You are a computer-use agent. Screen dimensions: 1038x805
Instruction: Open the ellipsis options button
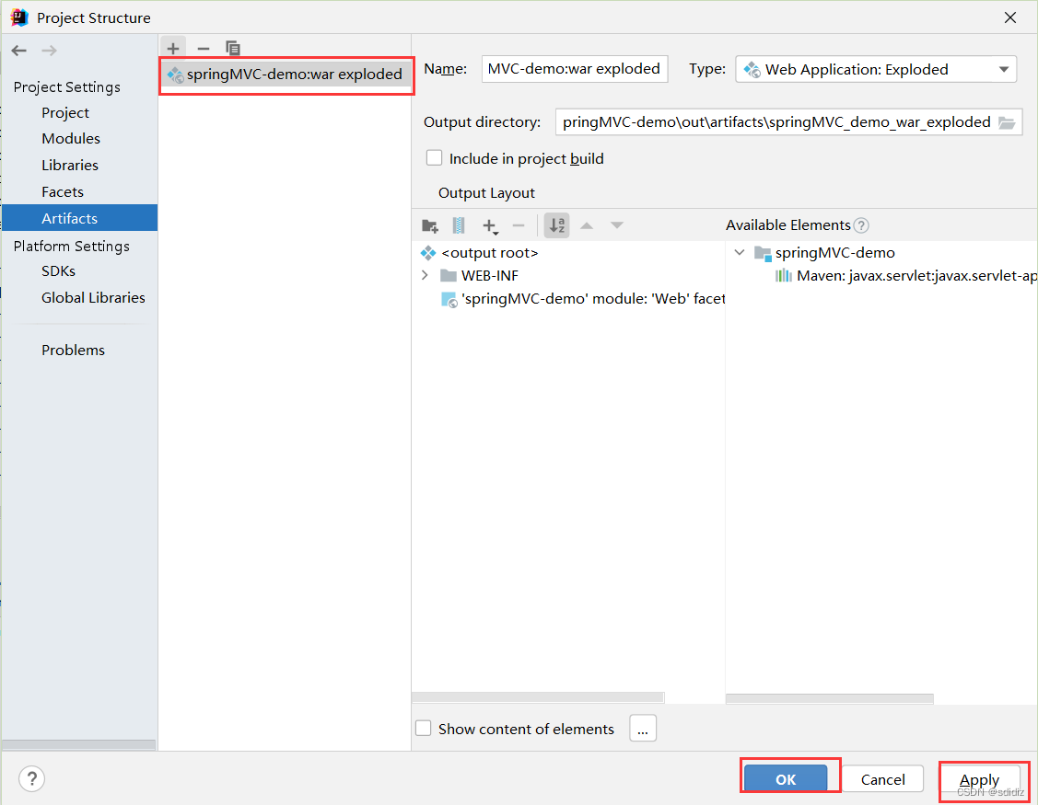click(x=643, y=729)
